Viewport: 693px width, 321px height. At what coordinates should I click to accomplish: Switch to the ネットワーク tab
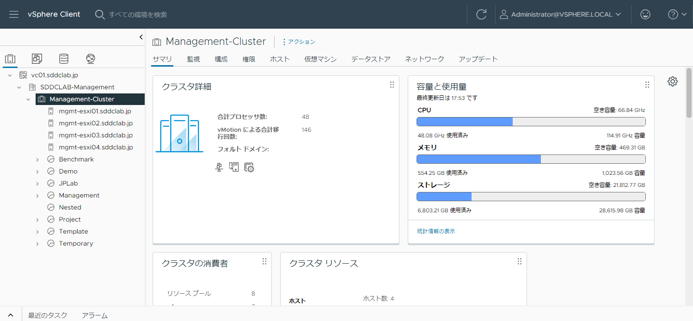[x=424, y=59]
